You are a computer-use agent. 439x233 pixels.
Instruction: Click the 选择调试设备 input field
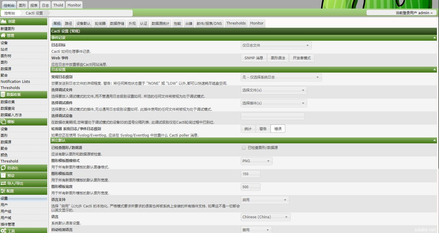(273, 116)
